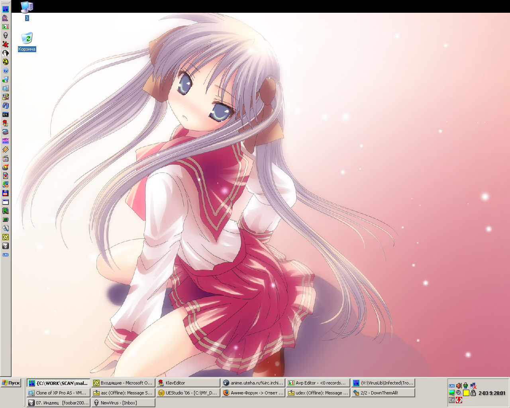Switch to Clone of XP Pro AS - VM... window
Image resolution: width=510 pixels, height=408 pixels.
pyautogui.click(x=59, y=393)
